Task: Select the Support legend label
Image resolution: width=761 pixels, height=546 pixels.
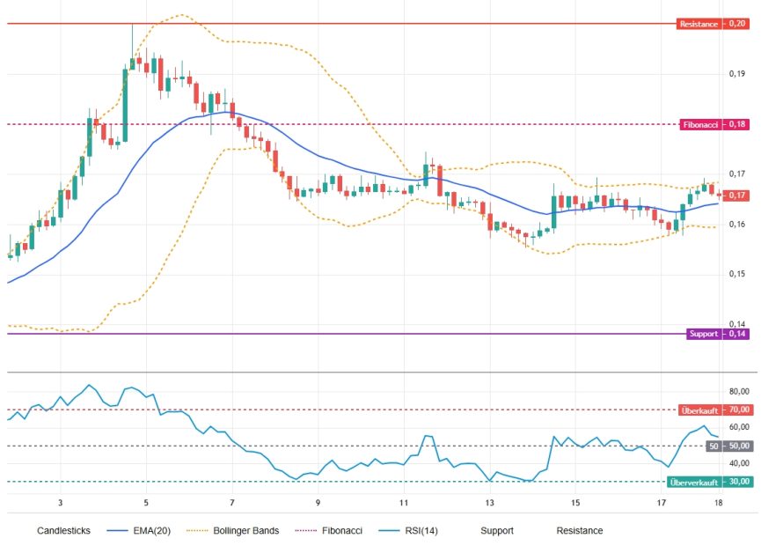Action: pos(496,530)
